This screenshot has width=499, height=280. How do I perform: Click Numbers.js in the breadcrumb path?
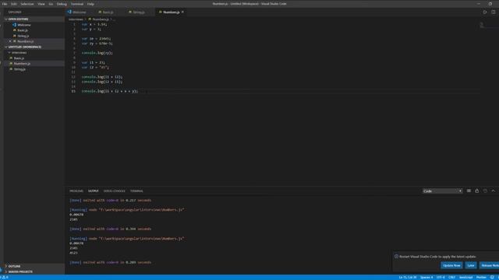click(101, 19)
